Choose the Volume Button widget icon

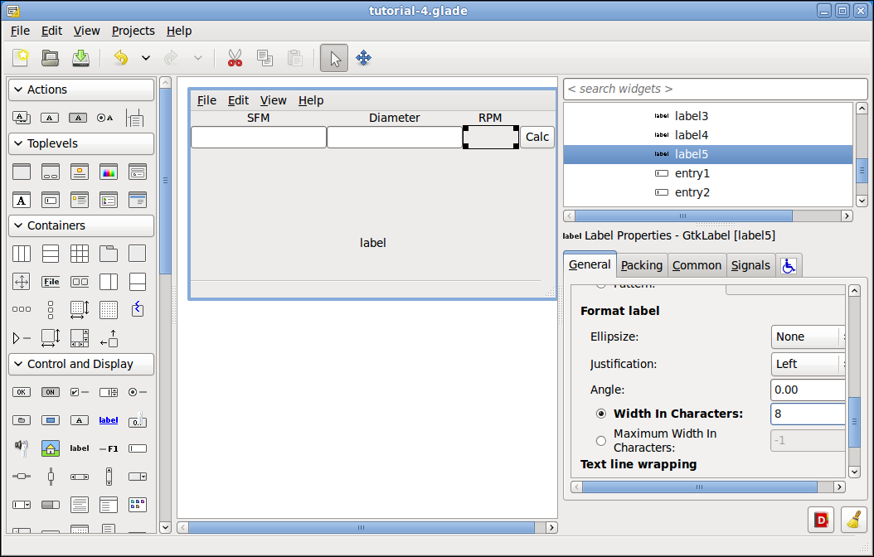22,448
